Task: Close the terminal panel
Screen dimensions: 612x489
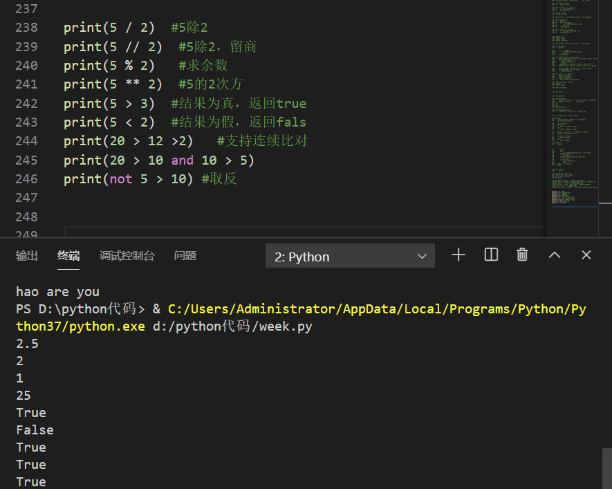Action: 586,255
